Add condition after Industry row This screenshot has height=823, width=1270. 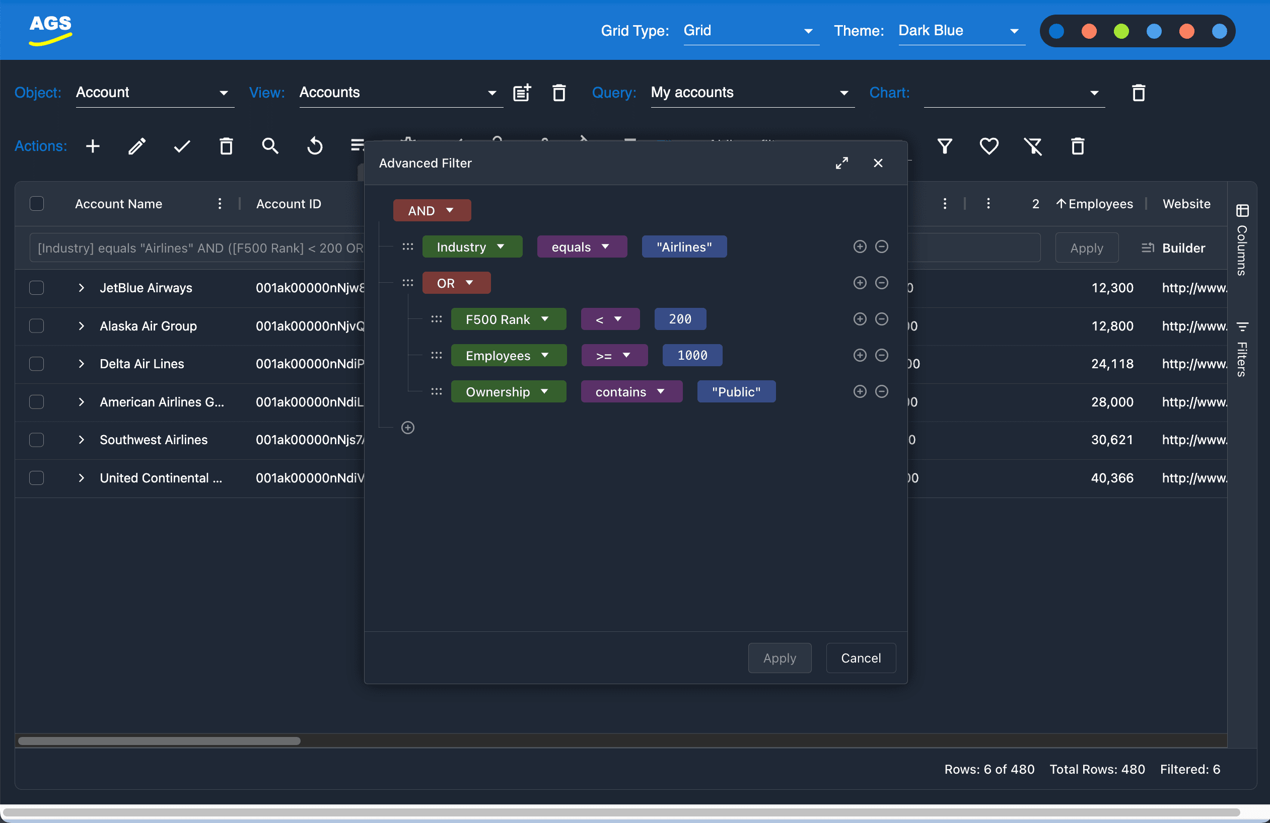coord(860,247)
